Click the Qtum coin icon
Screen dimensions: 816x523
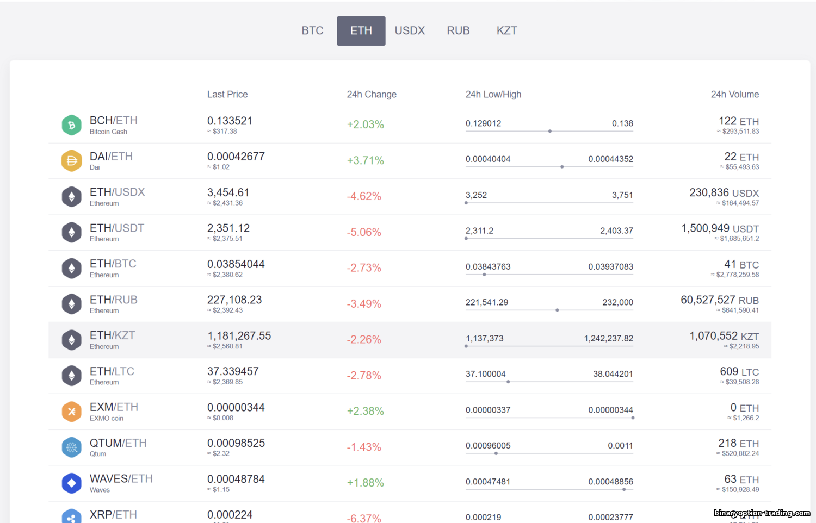[71, 447]
